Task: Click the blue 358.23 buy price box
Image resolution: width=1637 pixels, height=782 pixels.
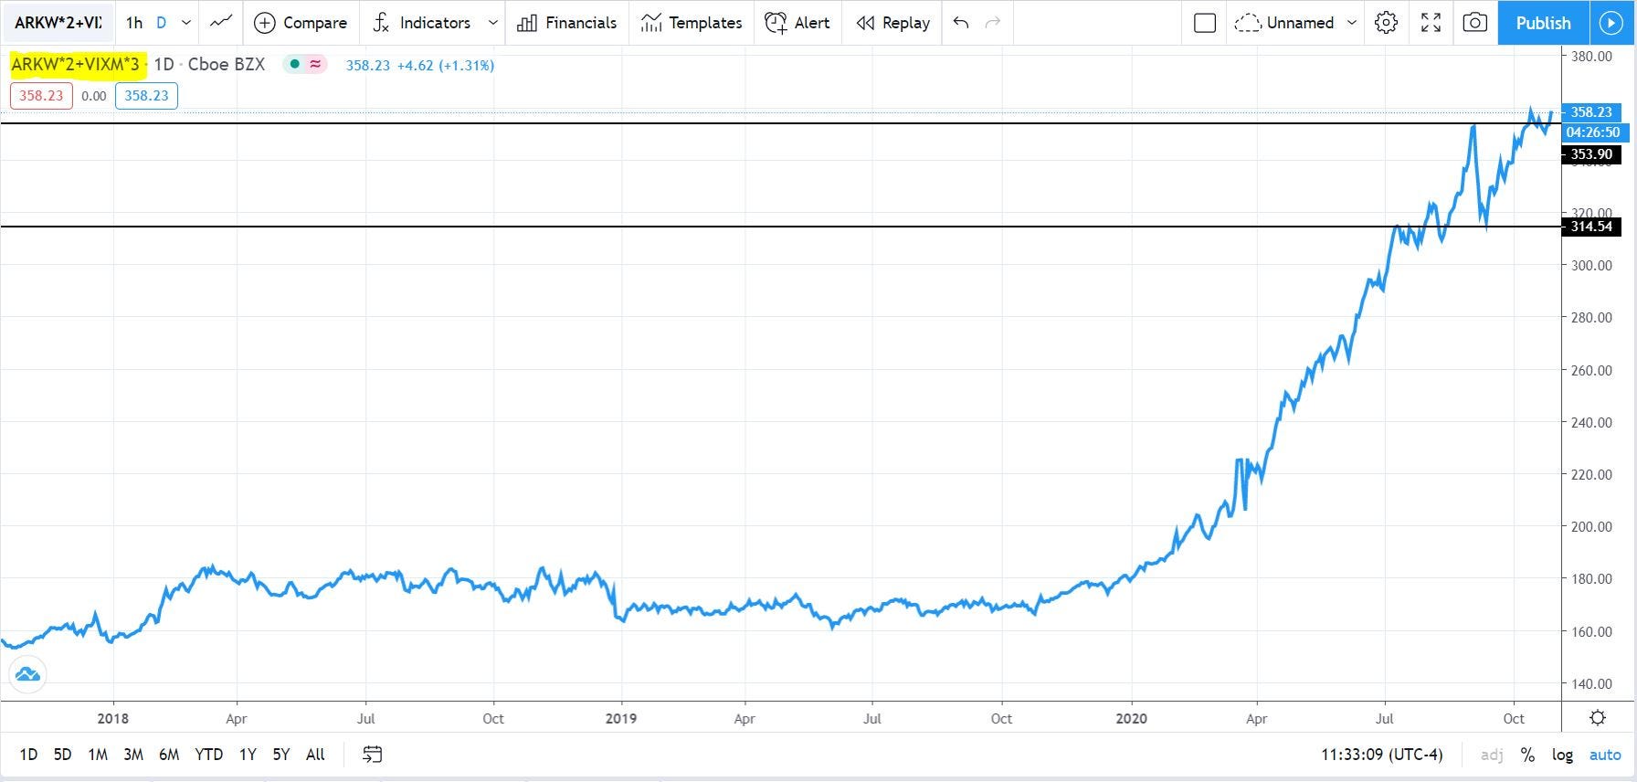Action: coord(146,96)
